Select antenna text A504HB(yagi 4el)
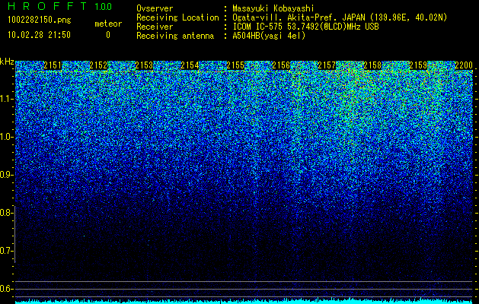The height and width of the screenshot is (304, 479). tap(269, 36)
